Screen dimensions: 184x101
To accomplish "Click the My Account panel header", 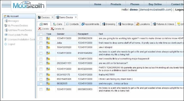I will pos(19,16).
